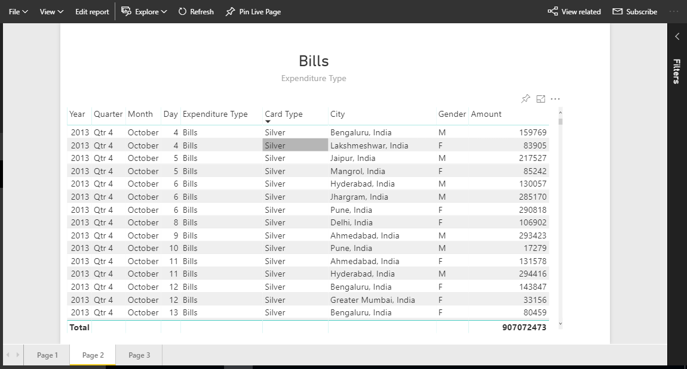Select Bengaluru, India cell with amount 159769

point(382,132)
